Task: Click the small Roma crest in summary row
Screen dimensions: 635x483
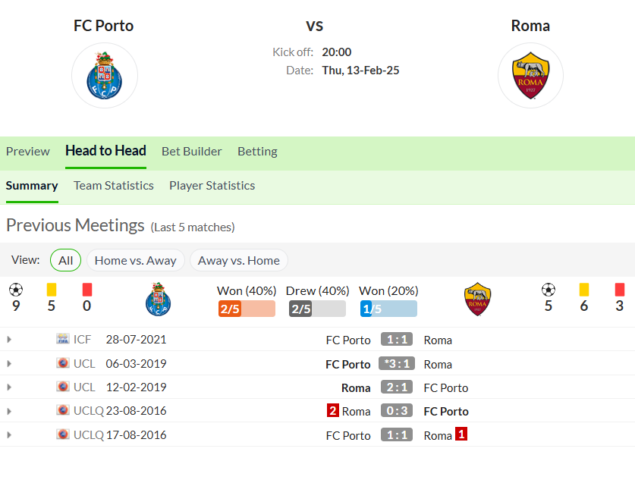Action: [477, 300]
